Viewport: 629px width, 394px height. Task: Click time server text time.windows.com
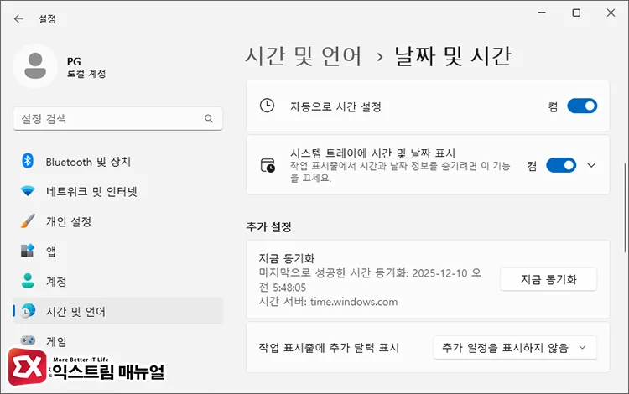coord(354,302)
